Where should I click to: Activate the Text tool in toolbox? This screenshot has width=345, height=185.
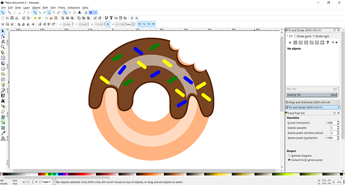coord(3,101)
